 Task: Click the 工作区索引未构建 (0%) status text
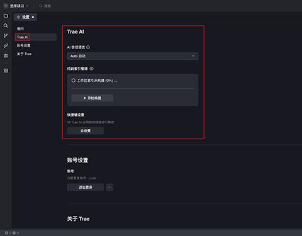tap(97, 81)
